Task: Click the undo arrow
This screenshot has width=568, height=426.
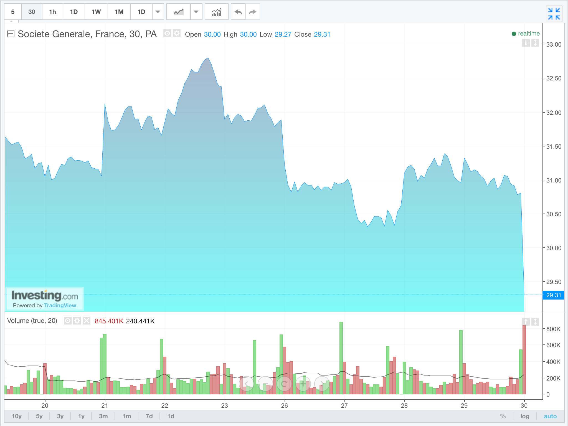Action: click(x=238, y=12)
